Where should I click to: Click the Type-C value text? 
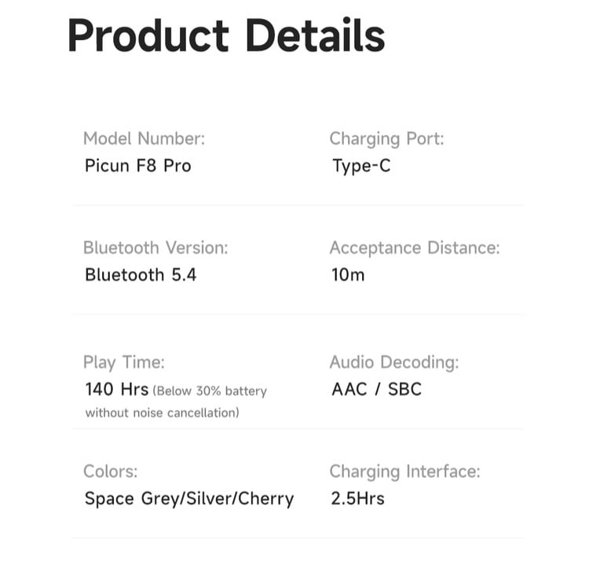pos(361,167)
